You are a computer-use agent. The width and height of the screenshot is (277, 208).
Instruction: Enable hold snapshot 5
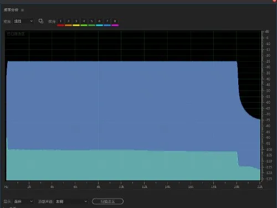tap(91, 21)
